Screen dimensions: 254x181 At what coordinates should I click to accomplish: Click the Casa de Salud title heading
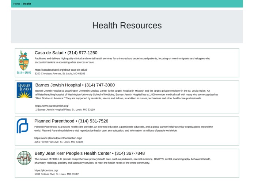[66, 53]
